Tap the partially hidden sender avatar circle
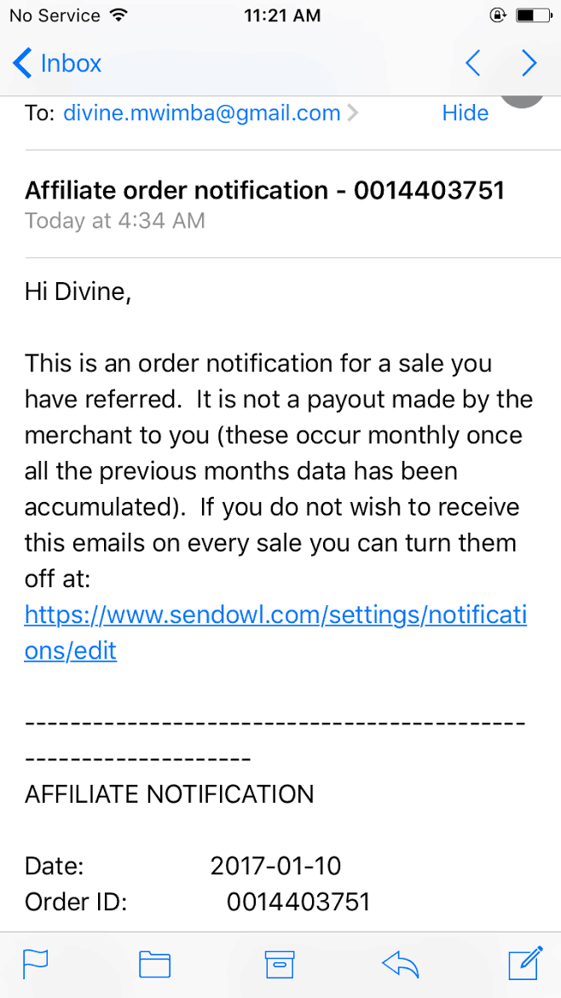 tap(522, 101)
